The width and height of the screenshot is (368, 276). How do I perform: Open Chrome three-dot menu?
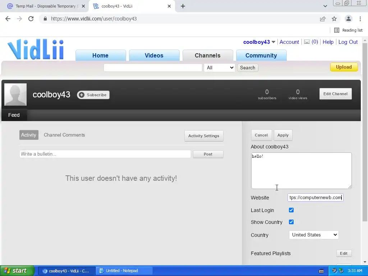[360, 19]
